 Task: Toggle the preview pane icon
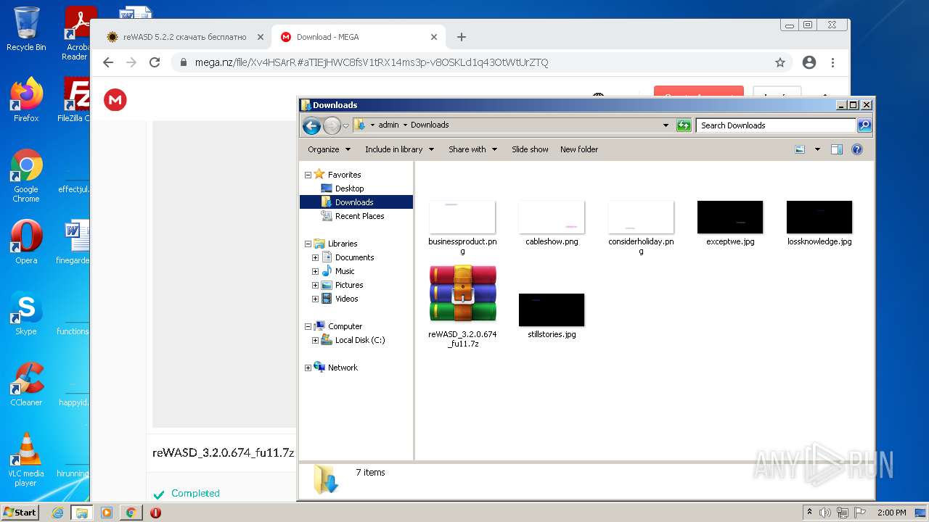837,149
